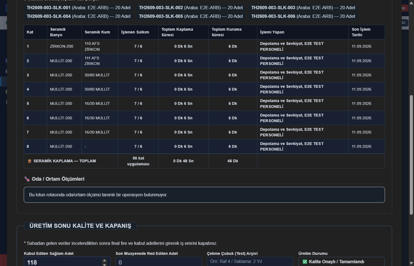
Task: Click the Son İşlem Tarihi header
Action: tap(367, 32)
